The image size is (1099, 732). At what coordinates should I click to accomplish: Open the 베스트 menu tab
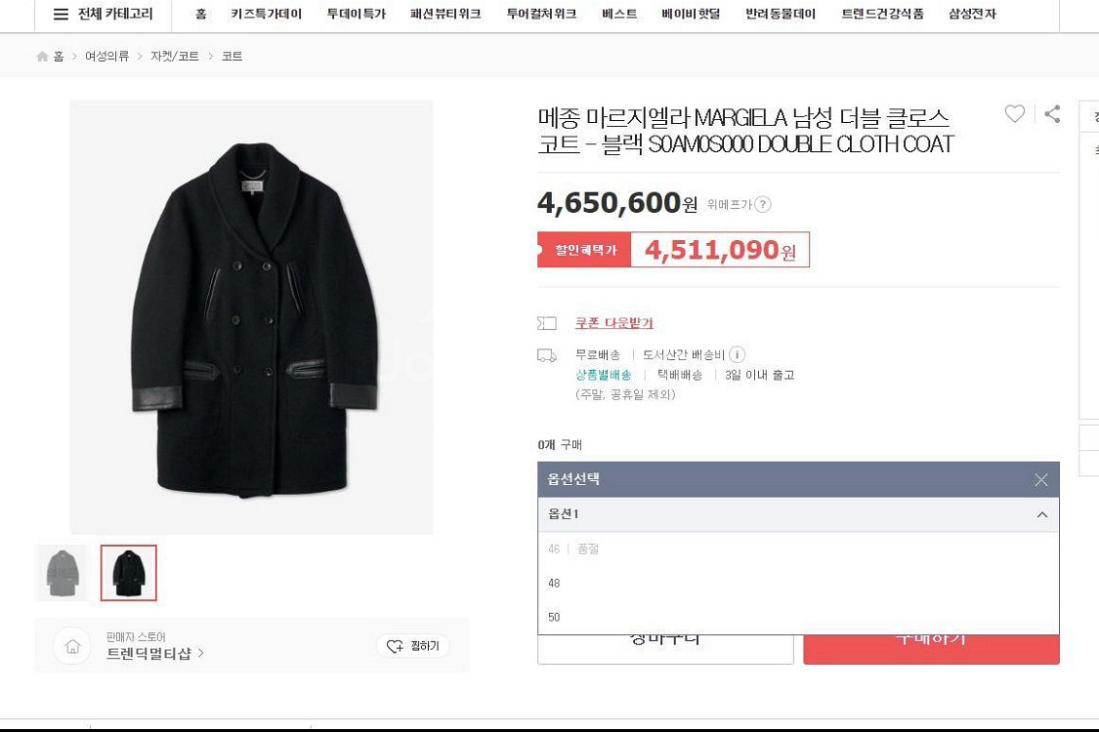pos(618,15)
